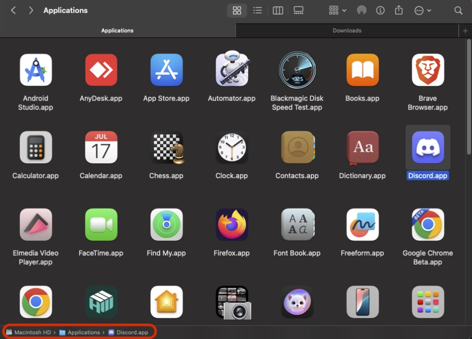Switch to gallery view
Image resolution: width=472 pixels, height=339 pixels.
click(298, 11)
